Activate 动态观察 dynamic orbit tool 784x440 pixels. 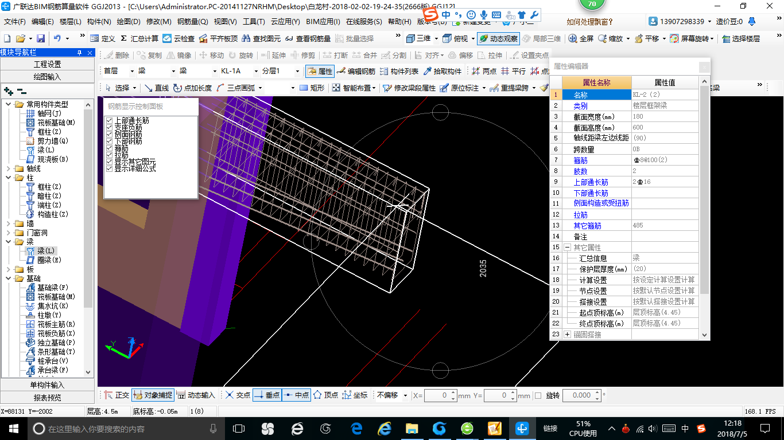click(x=498, y=38)
